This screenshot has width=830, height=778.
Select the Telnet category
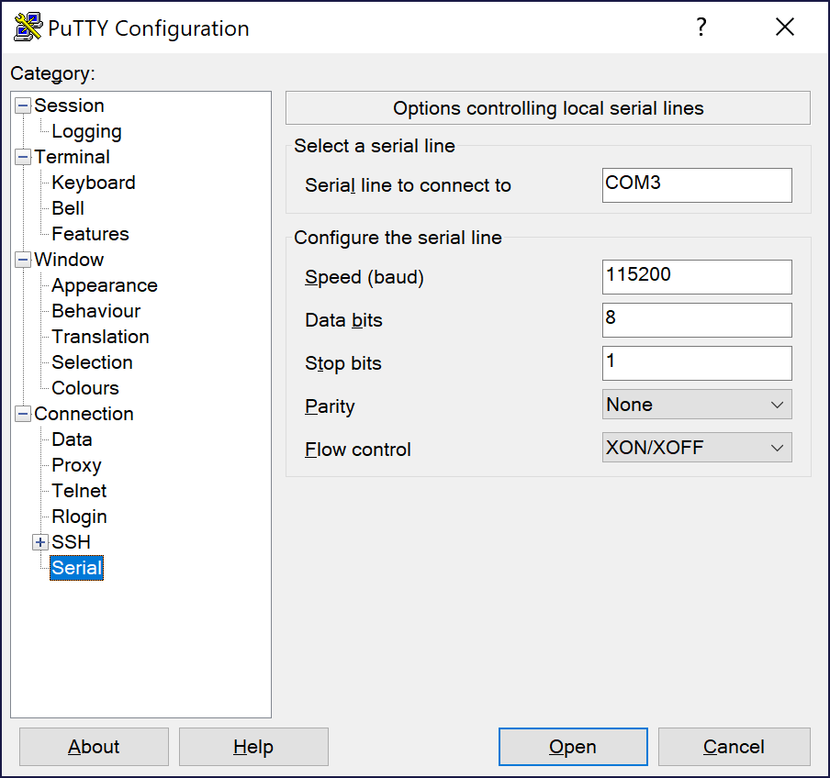pyautogui.click(x=79, y=491)
